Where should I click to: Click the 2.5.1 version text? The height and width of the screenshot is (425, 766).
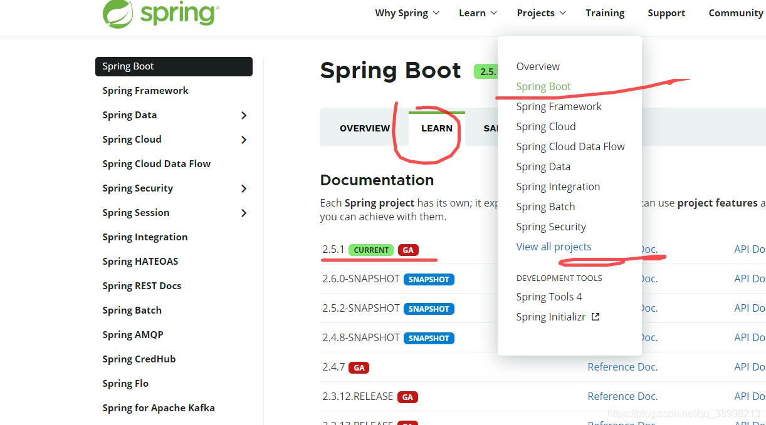point(333,249)
